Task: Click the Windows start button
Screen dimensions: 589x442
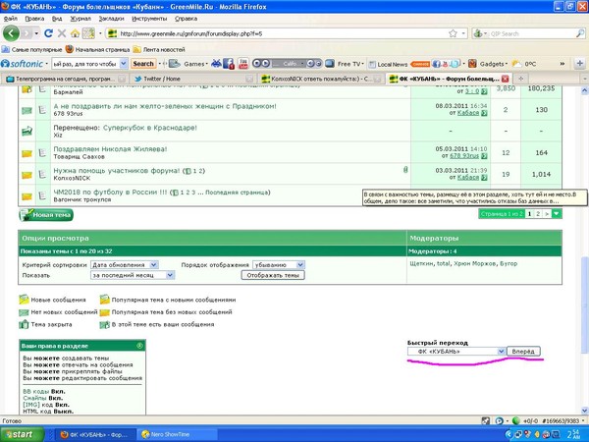Action: [22, 434]
